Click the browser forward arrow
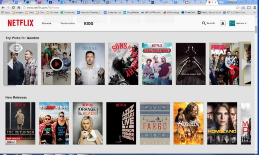 coord(8,8)
